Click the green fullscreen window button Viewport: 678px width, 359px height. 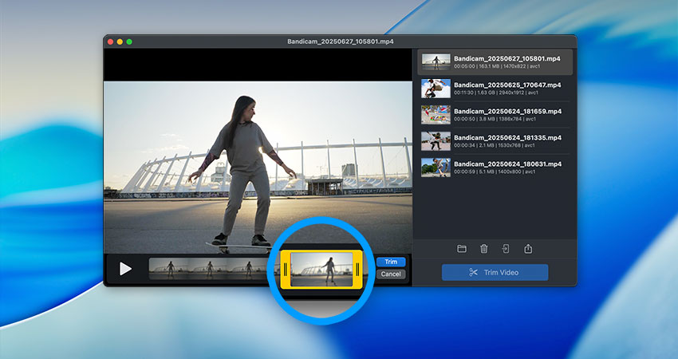pyautogui.click(x=129, y=41)
